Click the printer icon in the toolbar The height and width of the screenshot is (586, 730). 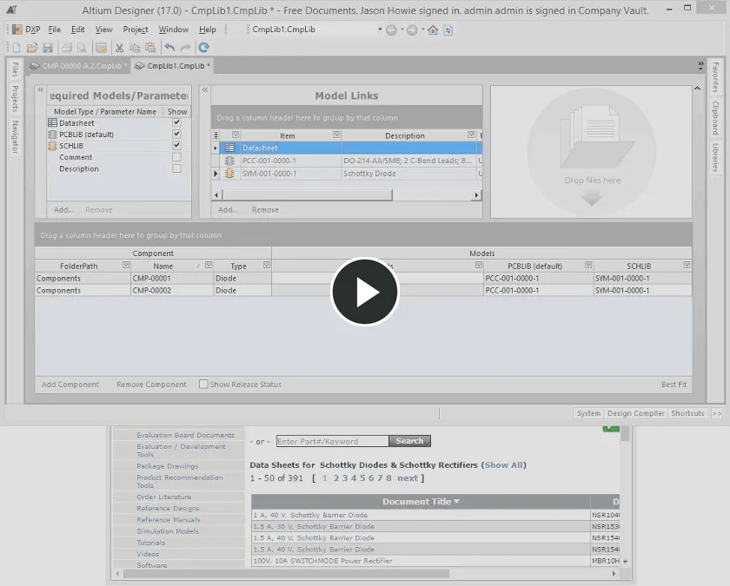point(67,48)
